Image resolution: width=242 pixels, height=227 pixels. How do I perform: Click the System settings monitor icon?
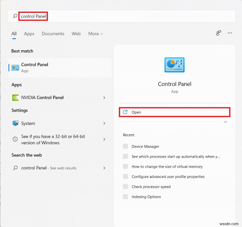(16, 123)
